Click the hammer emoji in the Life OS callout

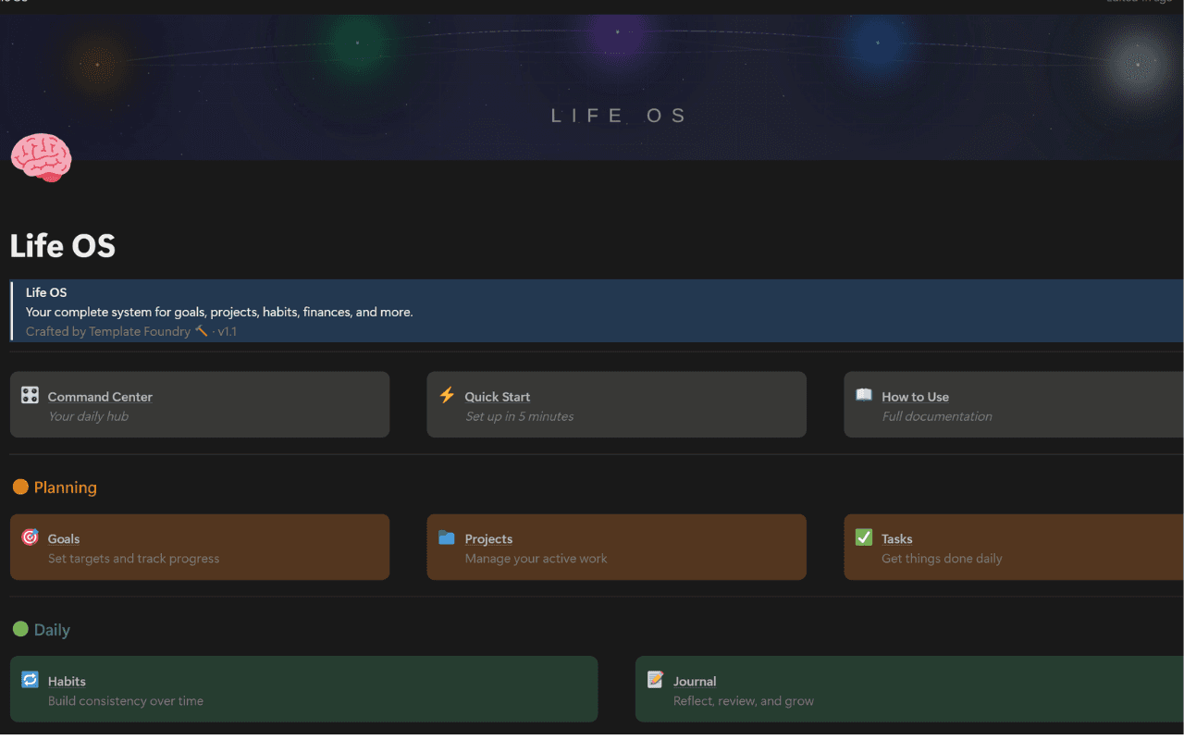click(x=201, y=330)
